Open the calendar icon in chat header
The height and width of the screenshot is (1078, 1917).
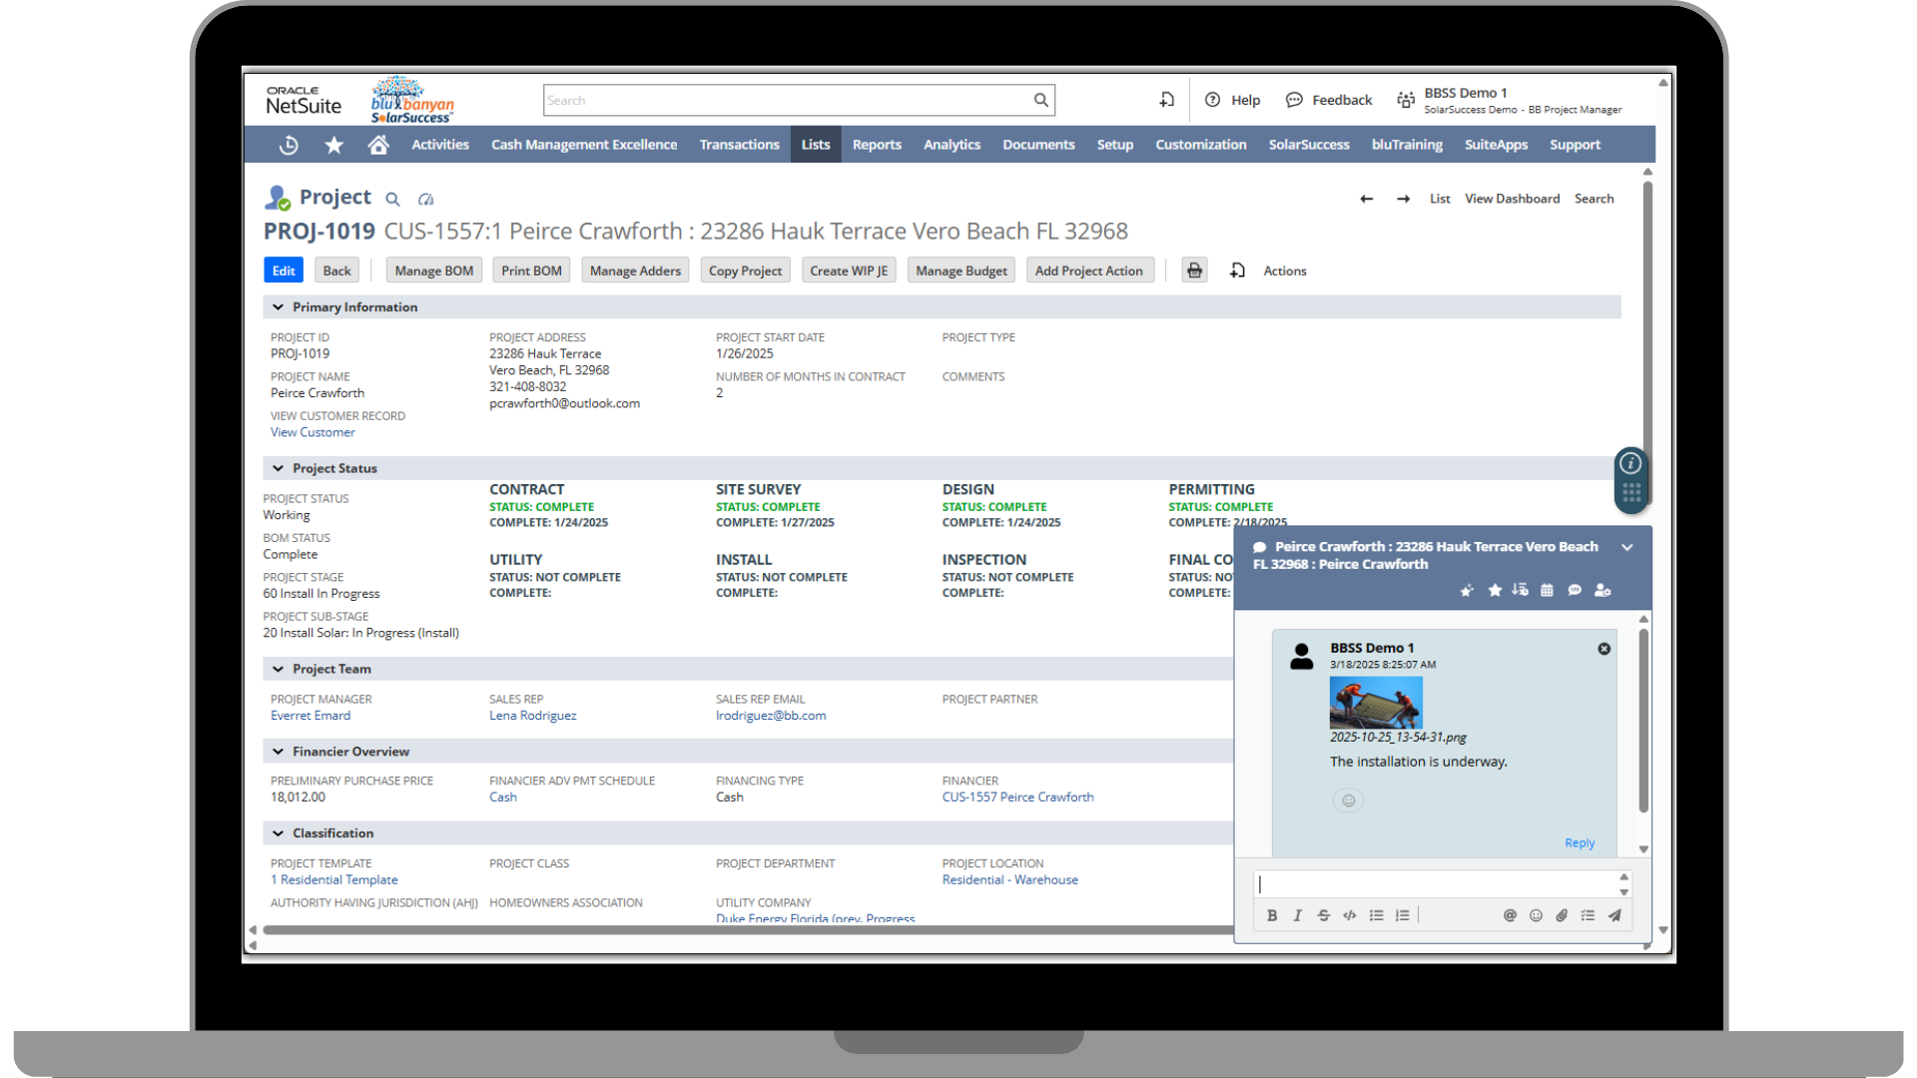click(1547, 591)
